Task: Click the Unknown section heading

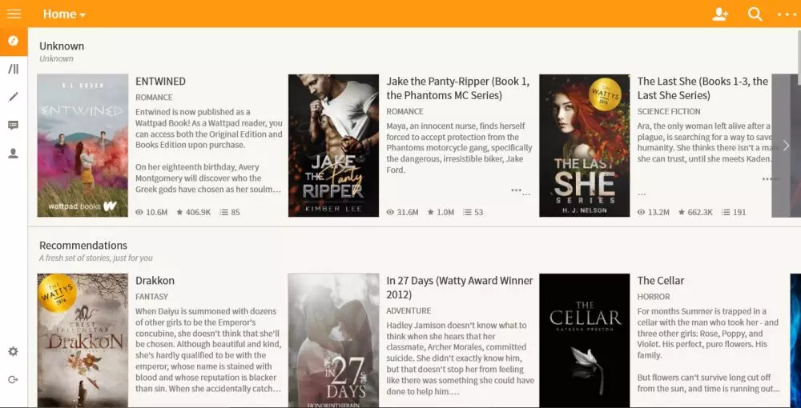Action: (x=62, y=46)
